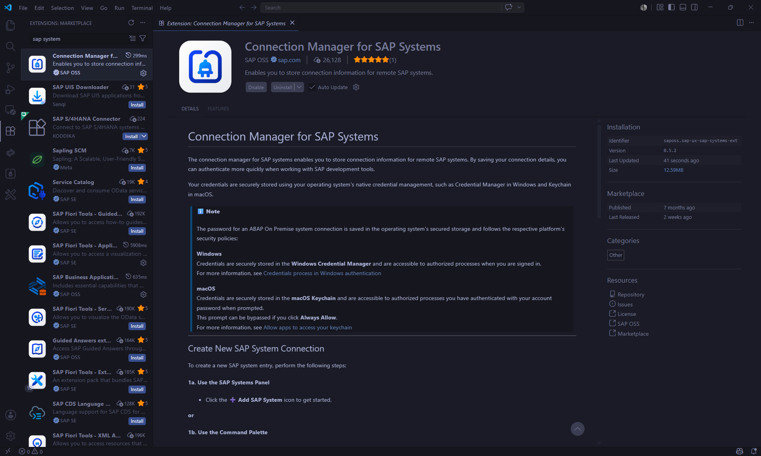Clear extensions search results

132,38
